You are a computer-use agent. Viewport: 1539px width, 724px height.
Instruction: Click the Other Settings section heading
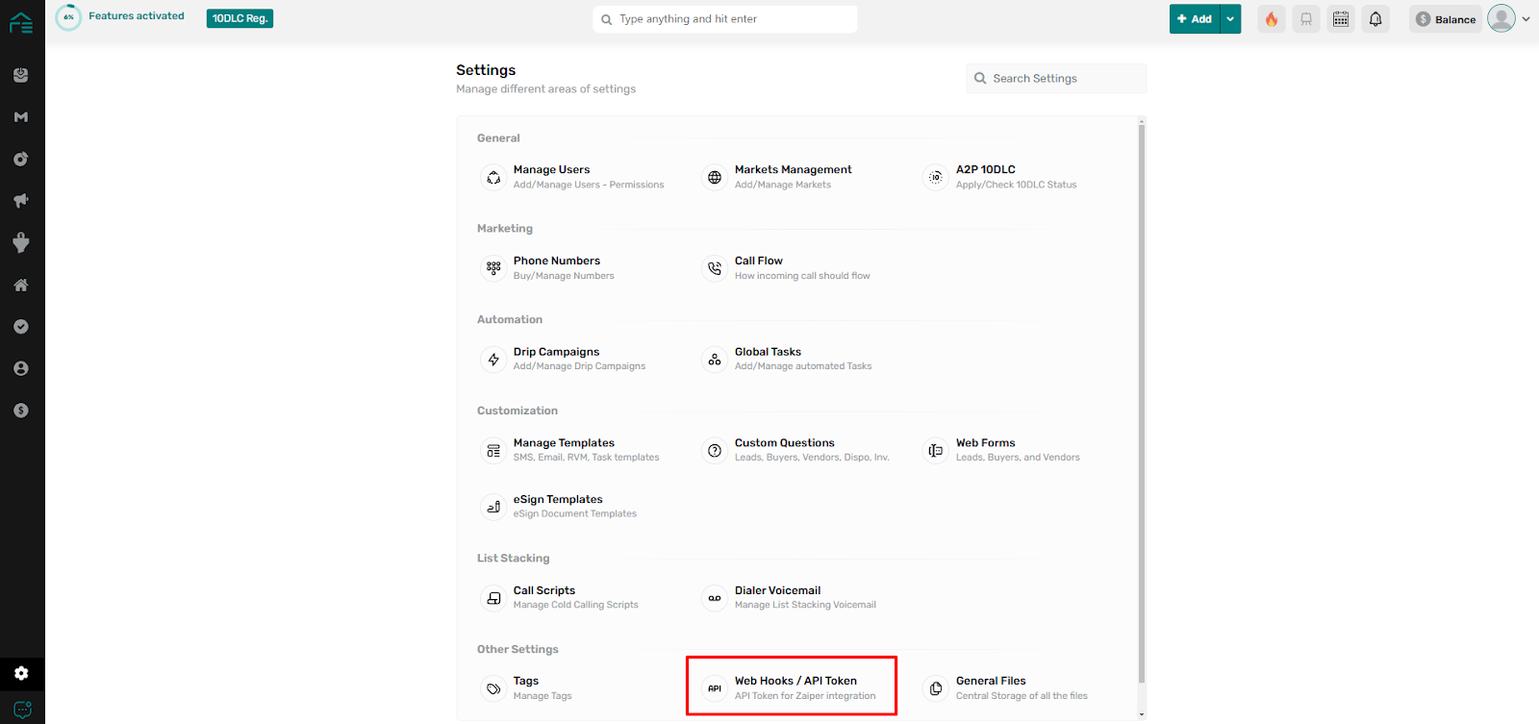pos(517,650)
